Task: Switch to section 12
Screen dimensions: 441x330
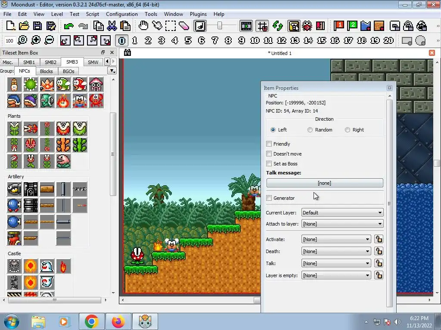Action: click(282, 40)
